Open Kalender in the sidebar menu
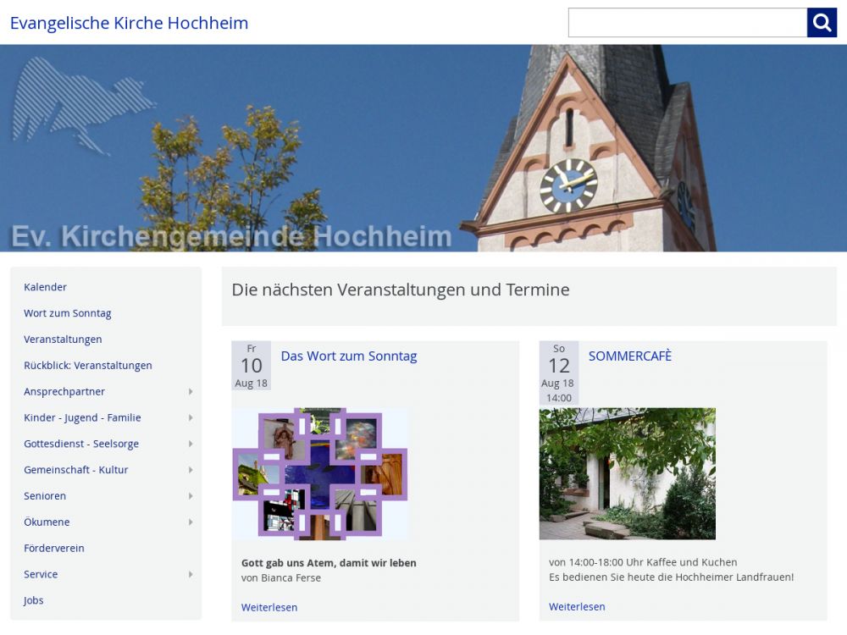 [x=45, y=287]
